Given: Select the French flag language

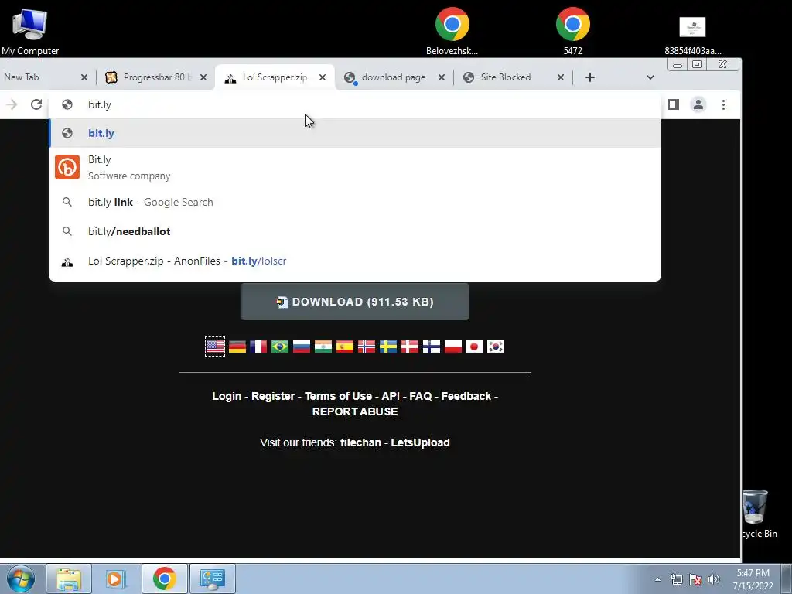Looking at the screenshot, I should point(258,346).
